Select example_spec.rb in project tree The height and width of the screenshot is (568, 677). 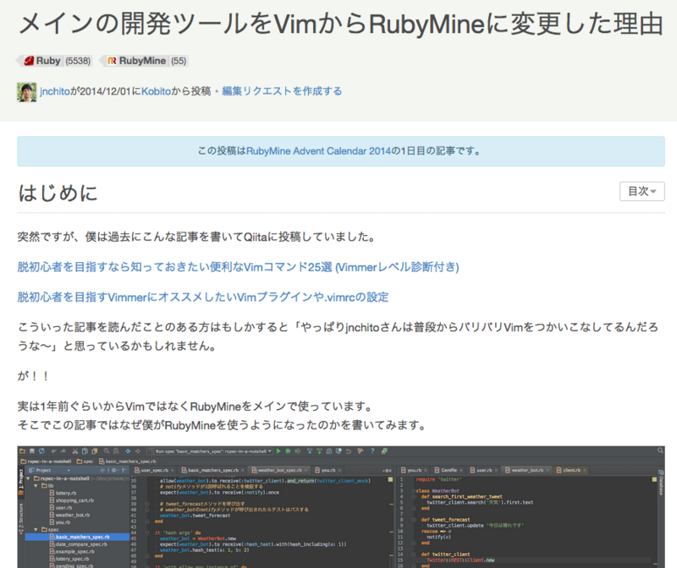pyautogui.click(x=72, y=552)
